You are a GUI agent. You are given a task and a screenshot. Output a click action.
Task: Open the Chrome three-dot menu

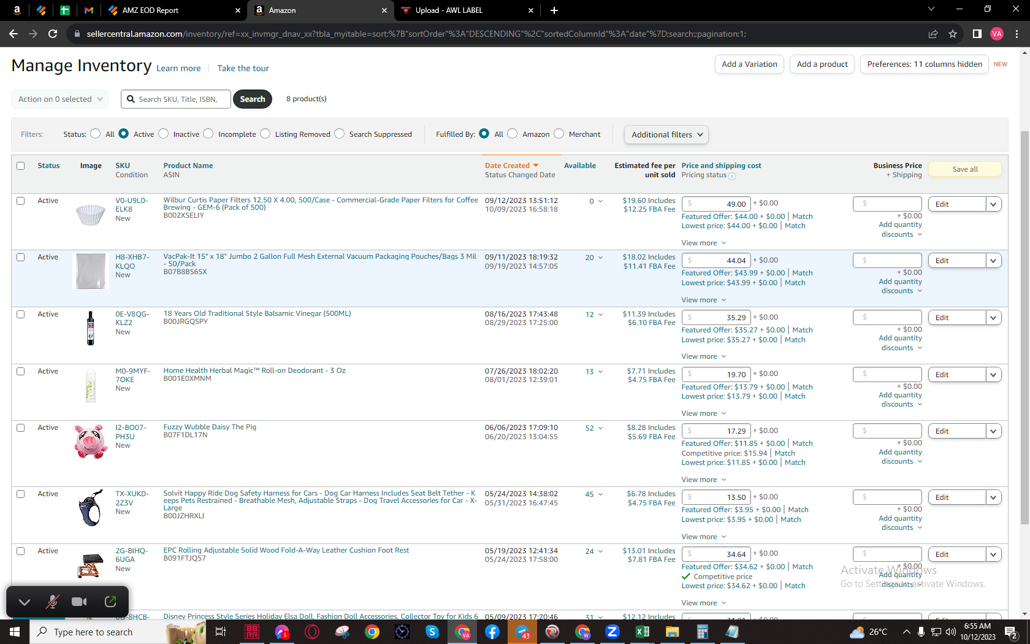click(1017, 34)
